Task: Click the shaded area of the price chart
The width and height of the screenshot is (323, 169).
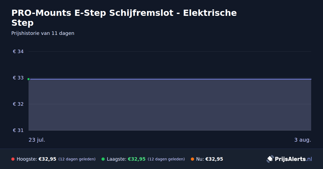Action: (170, 105)
